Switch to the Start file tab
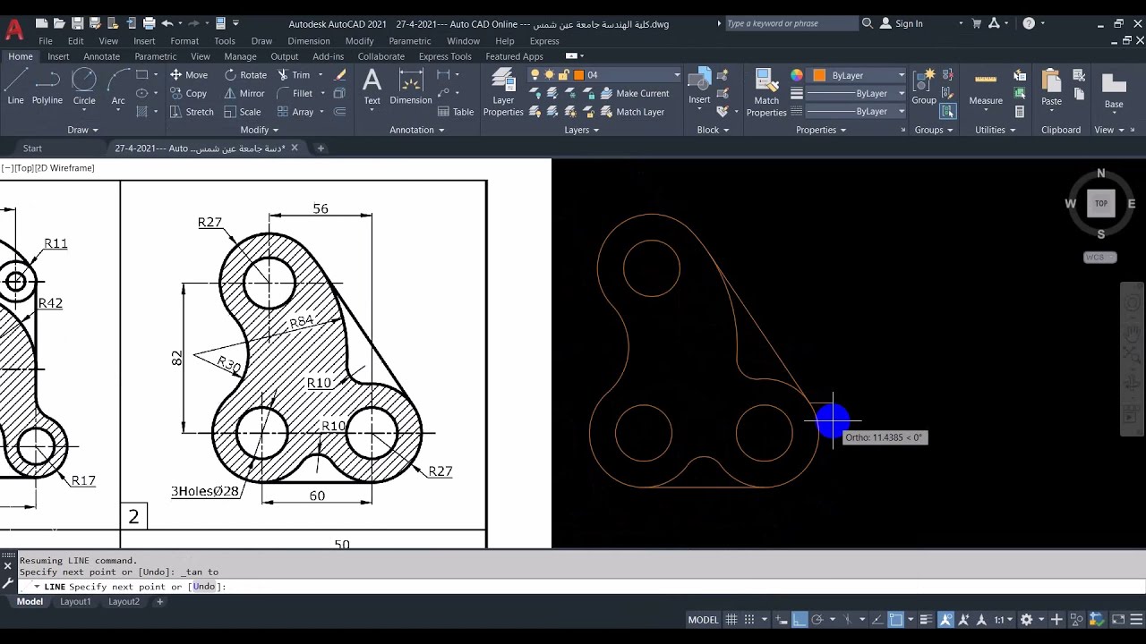1146x644 pixels. coord(32,148)
